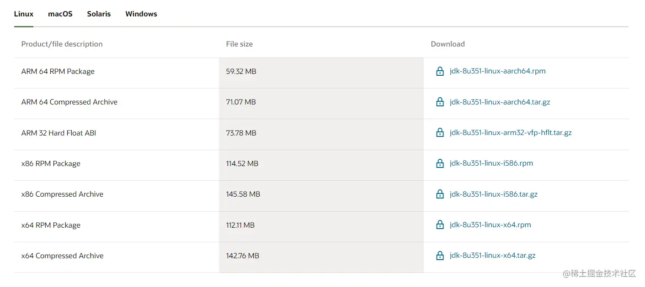Select the Windows tab

click(141, 14)
